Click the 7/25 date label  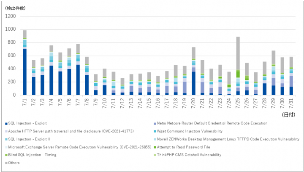pos(238,103)
